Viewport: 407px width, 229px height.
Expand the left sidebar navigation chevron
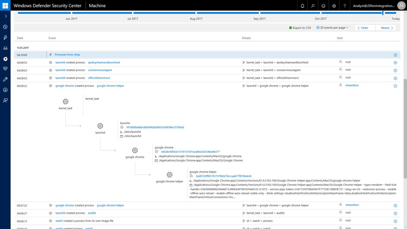(x=5, y=16)
